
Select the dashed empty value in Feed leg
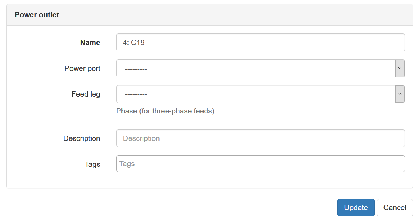tap(136, 94)
